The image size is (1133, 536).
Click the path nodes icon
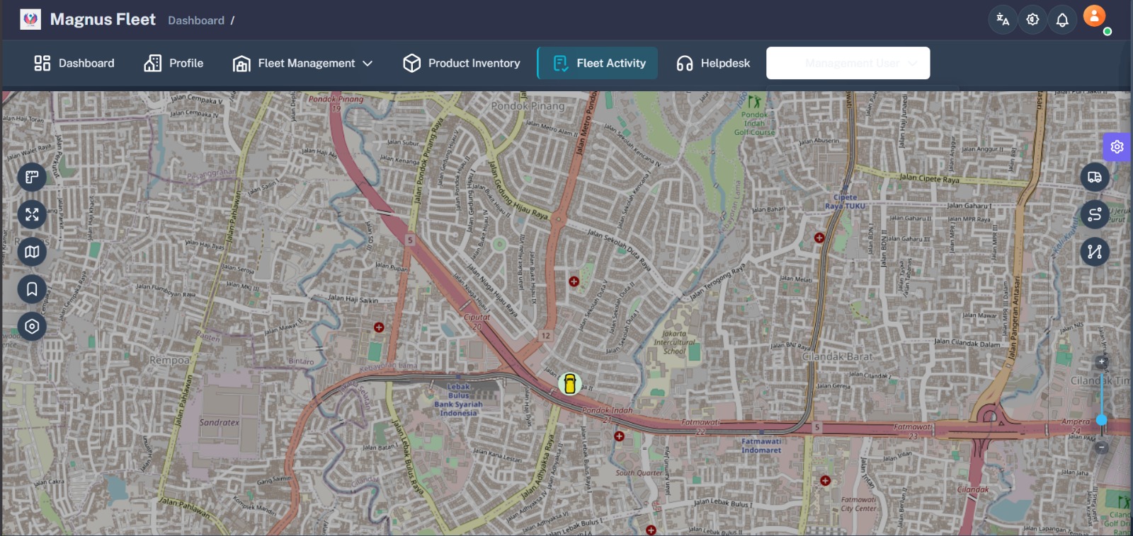click(1095, 252)
